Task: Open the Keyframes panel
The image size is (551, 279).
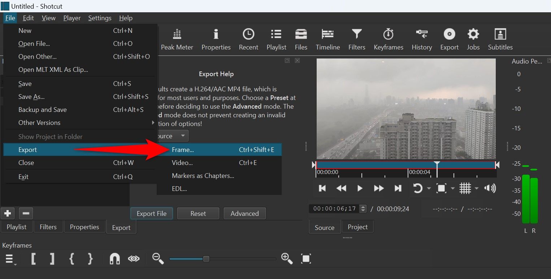Action: [388, 39]
